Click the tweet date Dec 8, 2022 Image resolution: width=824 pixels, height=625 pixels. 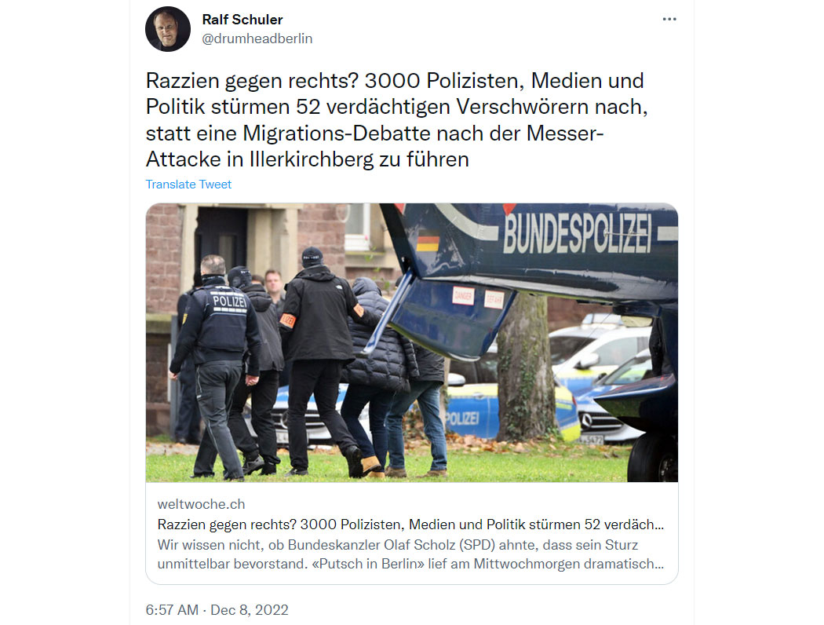click(249, 610)
